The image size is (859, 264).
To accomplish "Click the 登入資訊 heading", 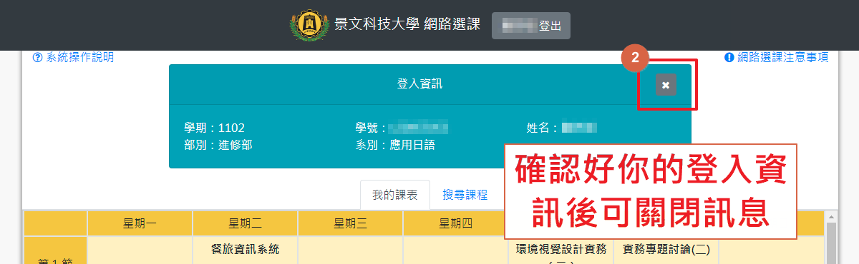I will point(420,84).
